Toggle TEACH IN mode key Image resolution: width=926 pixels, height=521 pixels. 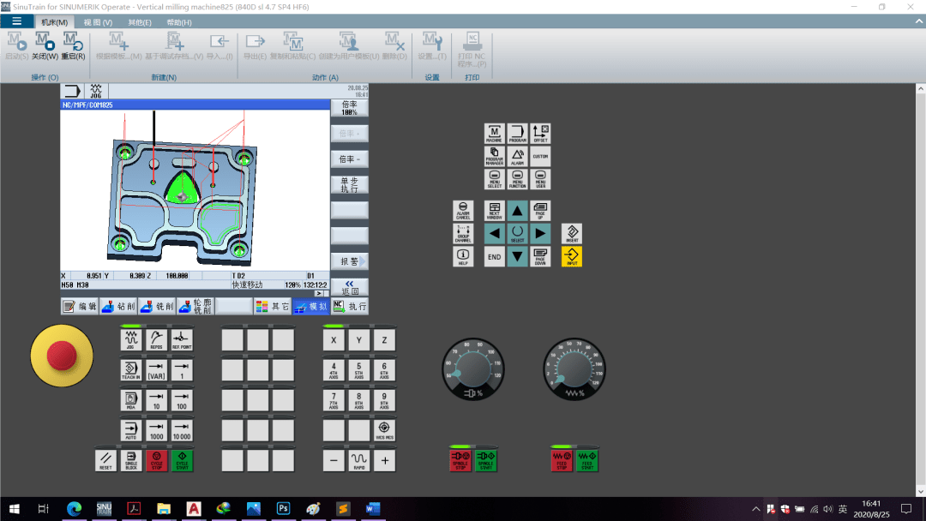click(131, 370)
